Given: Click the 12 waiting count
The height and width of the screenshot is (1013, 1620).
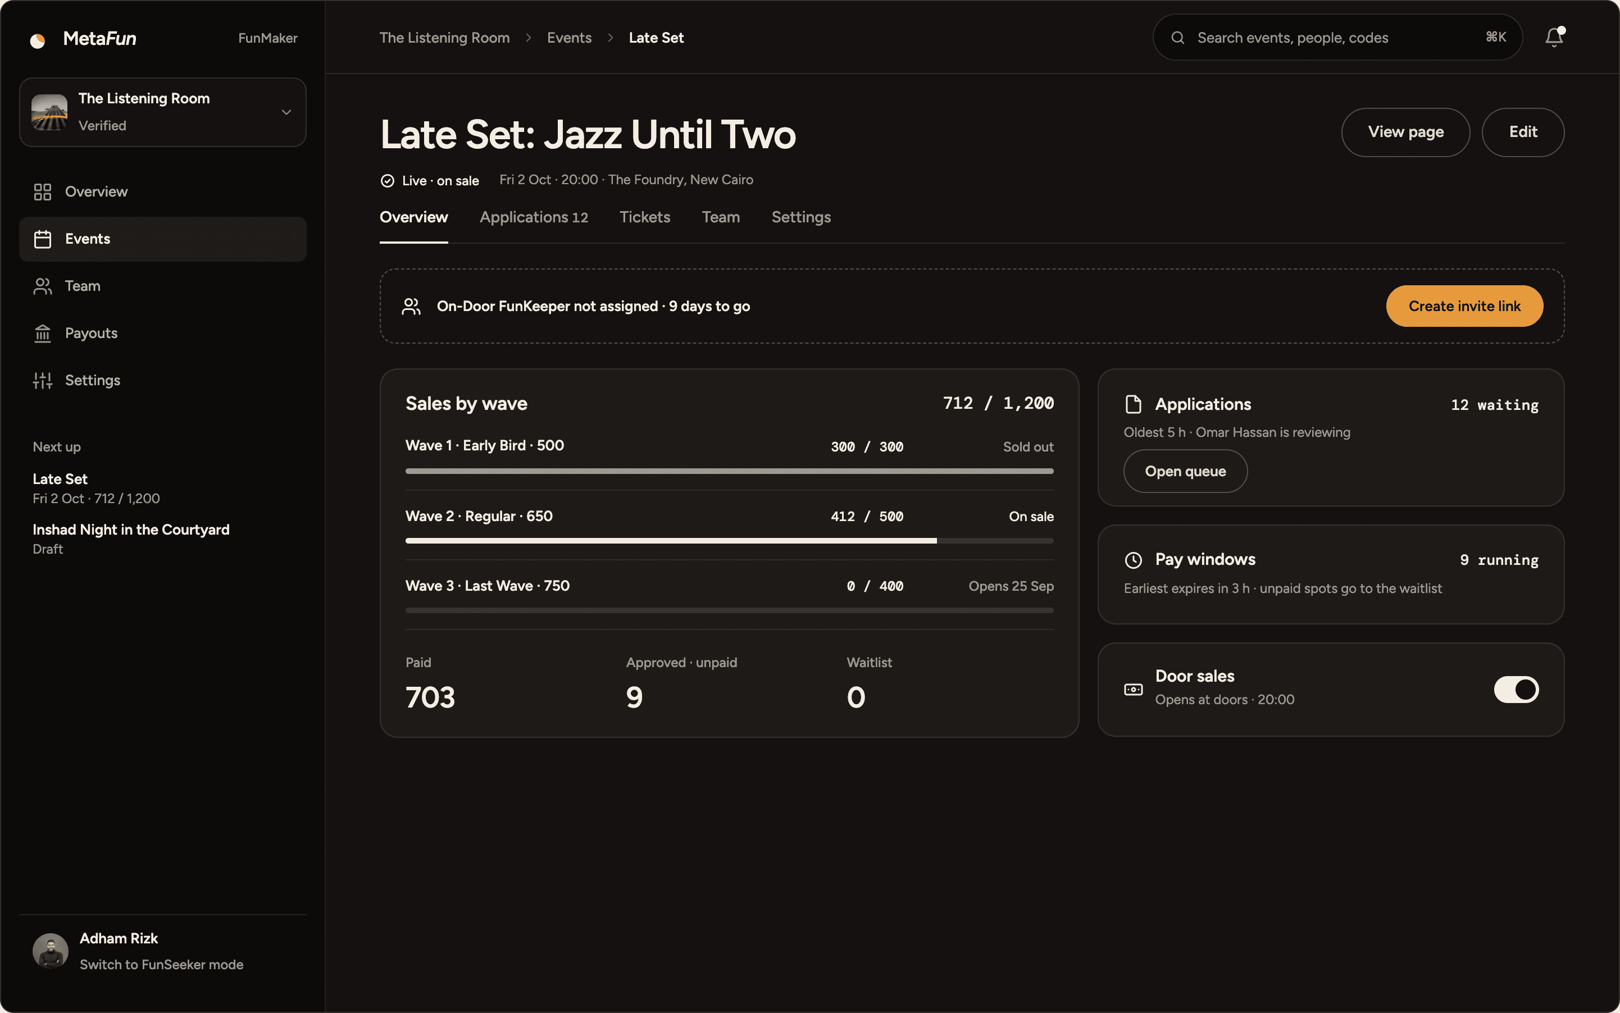Looking at the screenshot, I should 1494,405.
